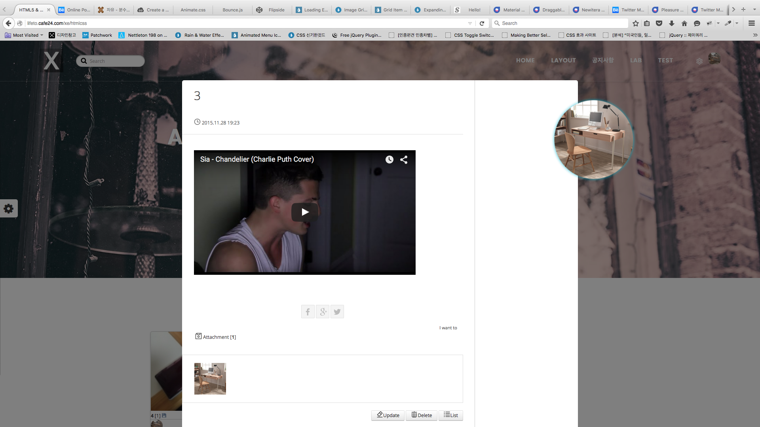Expand the Attachment [1] section
This screenshot has width=760, height=427.
(216, 336)
